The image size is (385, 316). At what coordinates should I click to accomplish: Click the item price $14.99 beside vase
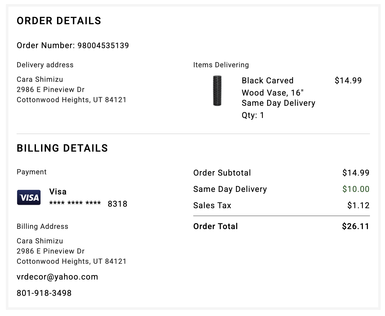tap(348, 81)
